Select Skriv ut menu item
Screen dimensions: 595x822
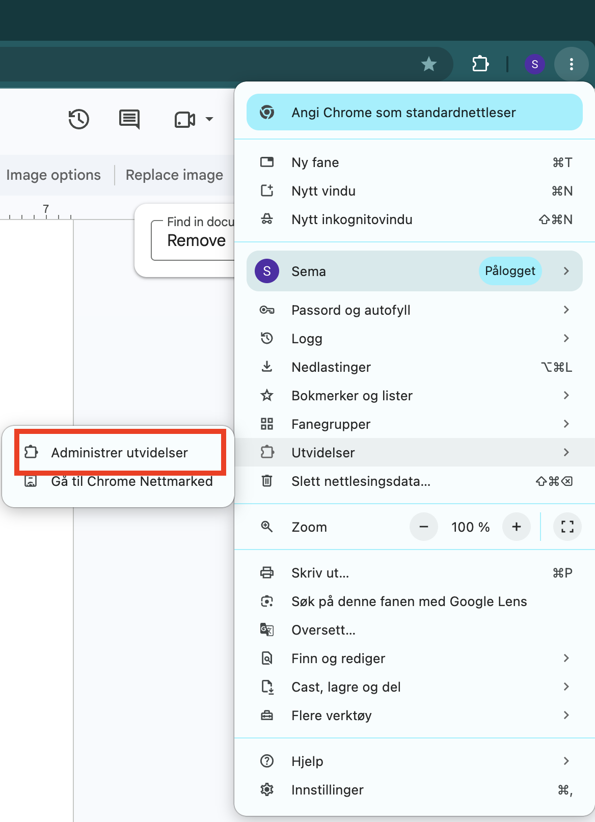pos(415,573)
